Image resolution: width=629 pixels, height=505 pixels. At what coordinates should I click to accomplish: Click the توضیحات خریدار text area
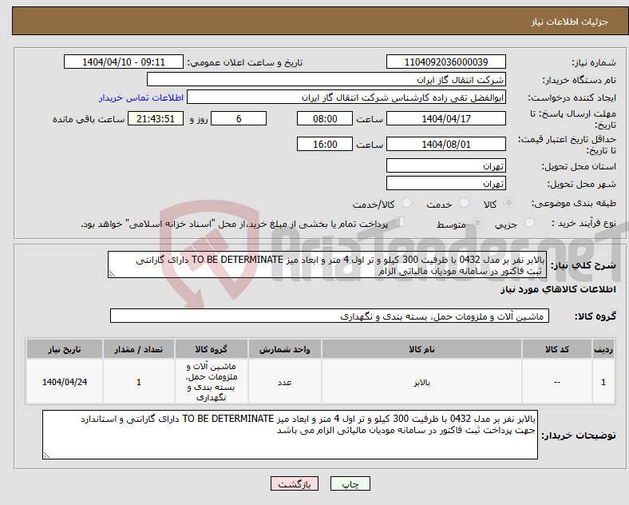(x=290, y=435)
